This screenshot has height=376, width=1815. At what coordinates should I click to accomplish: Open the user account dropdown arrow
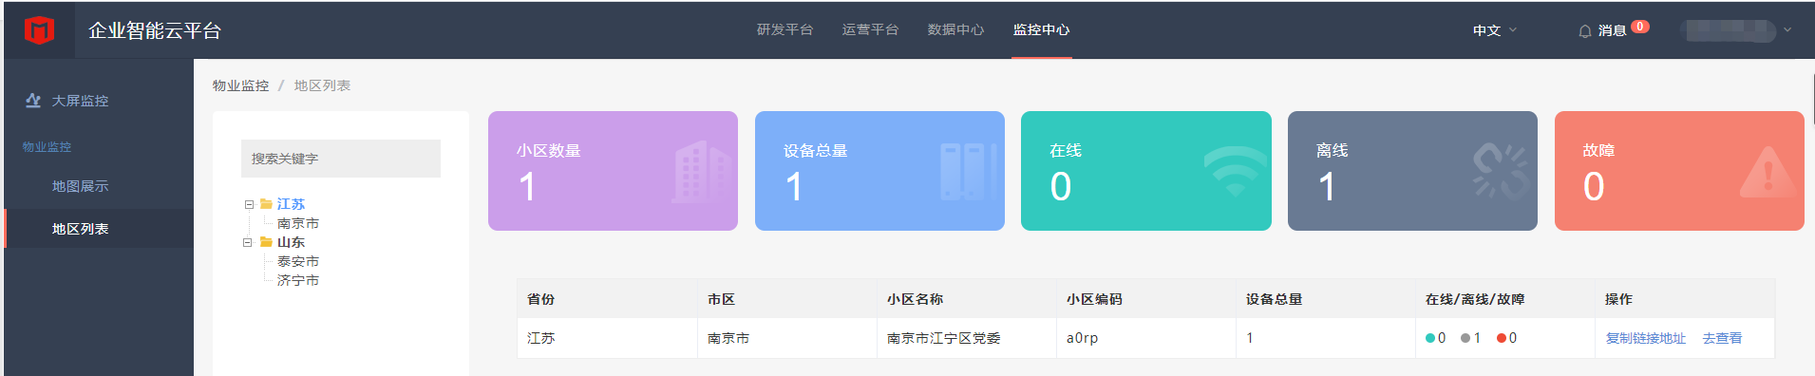pyautogui.click(x=1787, y=30)
